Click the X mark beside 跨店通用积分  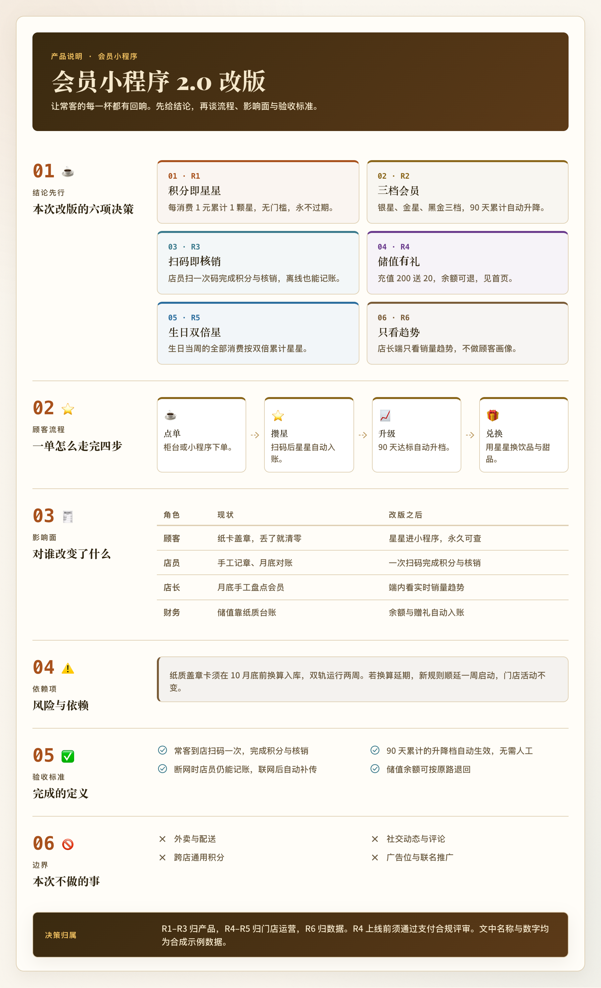162,857
